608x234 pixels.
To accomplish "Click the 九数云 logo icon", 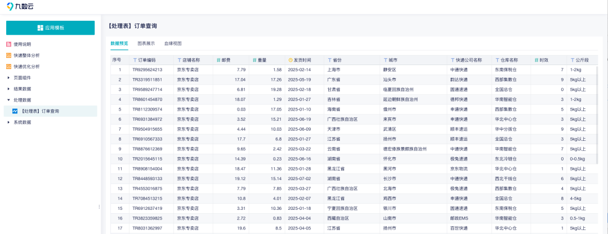I will pyautogui.click(x=10, y=7).
